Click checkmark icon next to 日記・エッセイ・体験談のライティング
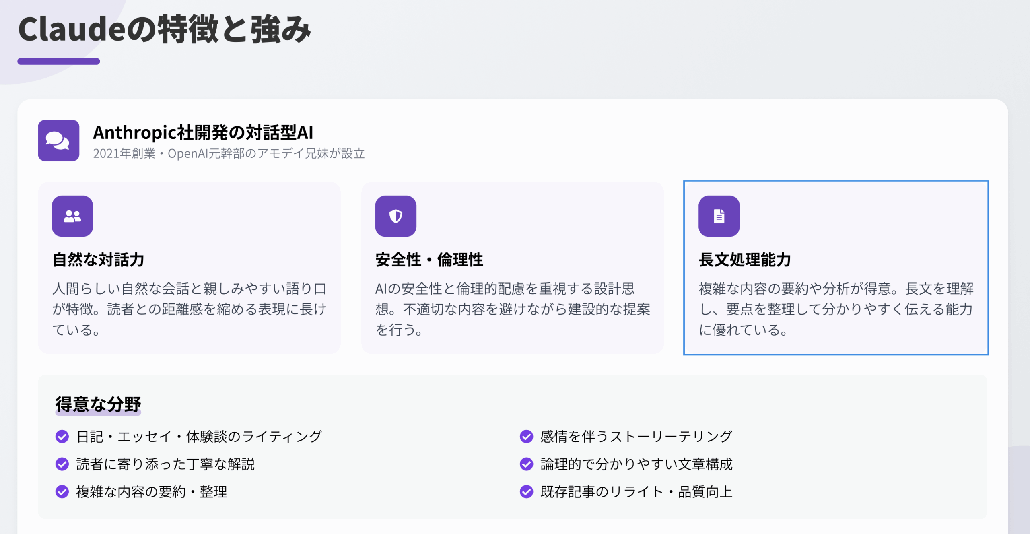The width and height of the screenshot is (1030, 534). (x=62, y=436)
